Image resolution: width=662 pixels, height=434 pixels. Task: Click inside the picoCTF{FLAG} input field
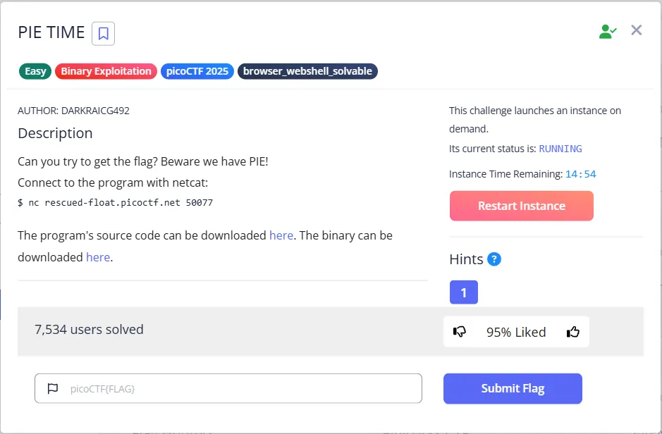click(x=228, y=388)
